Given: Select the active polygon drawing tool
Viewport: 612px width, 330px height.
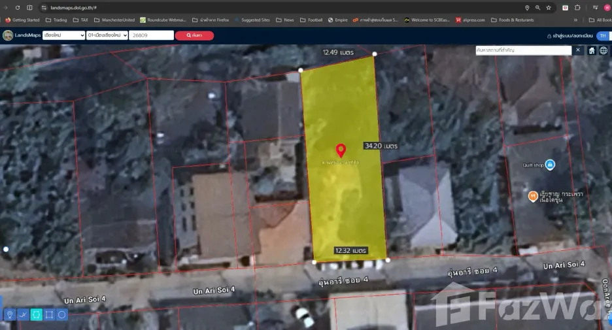Looking at the screenshot, I should click(x=37, y=314).
